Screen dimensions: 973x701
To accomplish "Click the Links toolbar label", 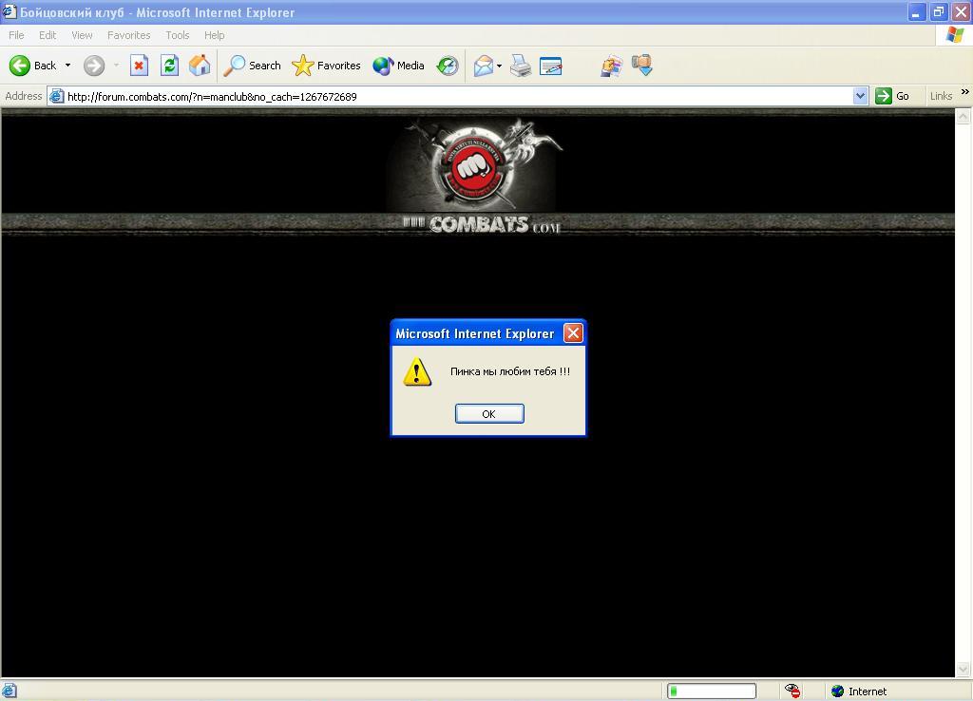I will pos(941,96).
